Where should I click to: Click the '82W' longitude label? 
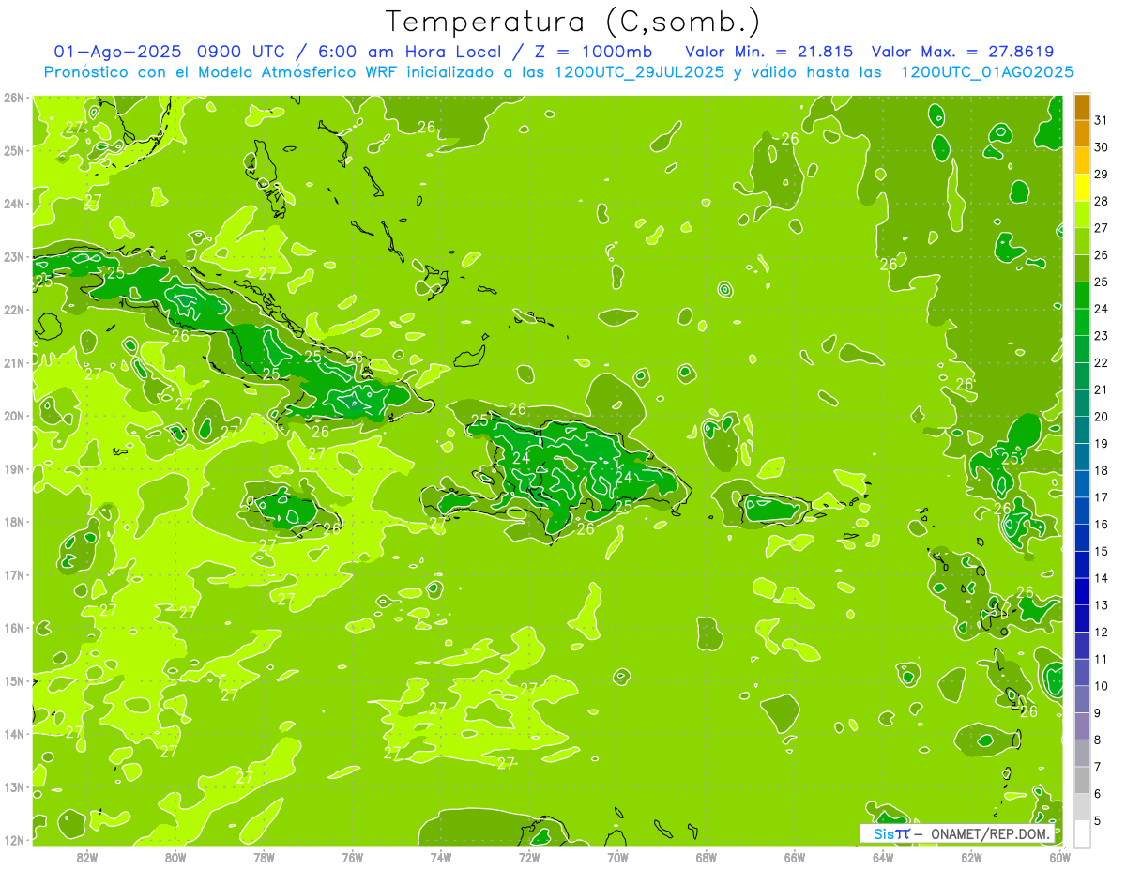[86, 857]
